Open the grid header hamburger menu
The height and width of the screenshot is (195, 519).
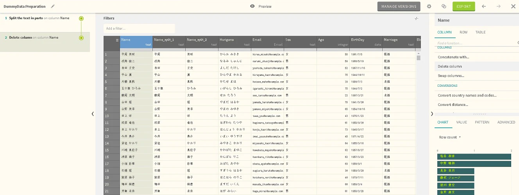[117, 40]
